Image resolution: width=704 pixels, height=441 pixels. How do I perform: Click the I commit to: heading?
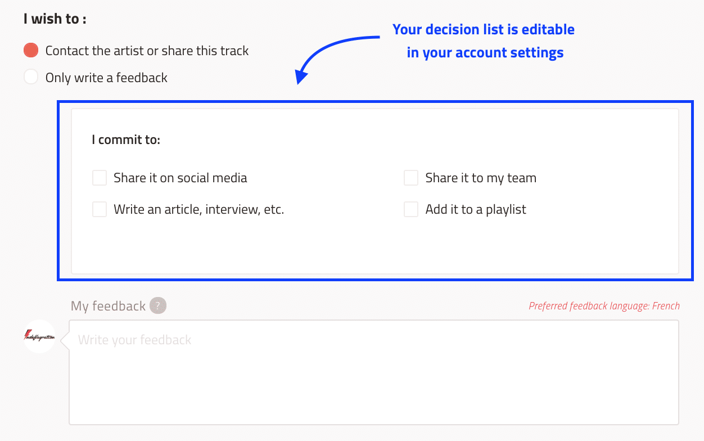coord(126,139)
